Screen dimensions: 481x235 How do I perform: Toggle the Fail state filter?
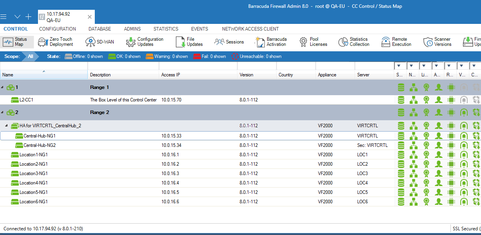pyautogui.click(x=209, y=56)
